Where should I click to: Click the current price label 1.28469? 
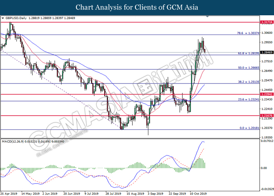267,52
